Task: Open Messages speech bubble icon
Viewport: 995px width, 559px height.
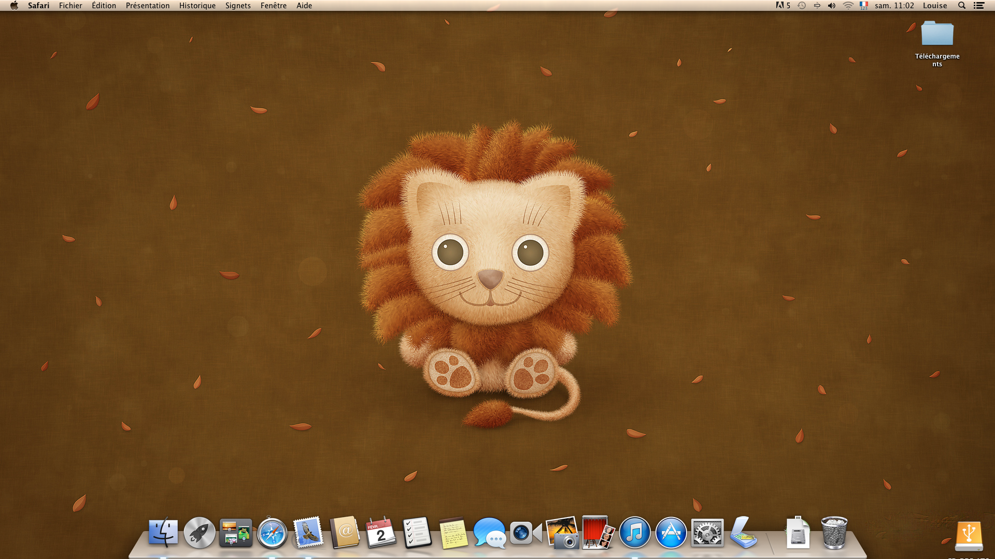Action: pos(489,533)
